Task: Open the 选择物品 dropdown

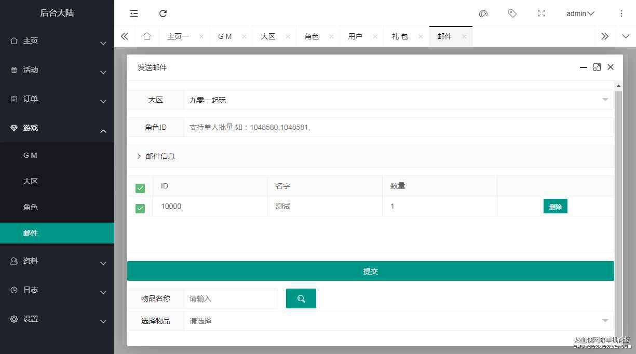Action: [399, 321]
